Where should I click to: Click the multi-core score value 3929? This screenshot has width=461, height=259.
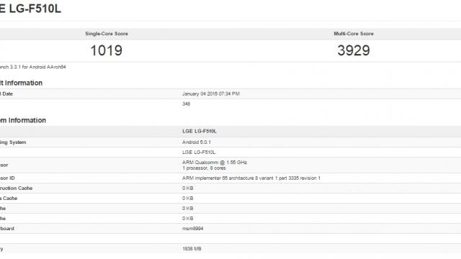[354, 50]
